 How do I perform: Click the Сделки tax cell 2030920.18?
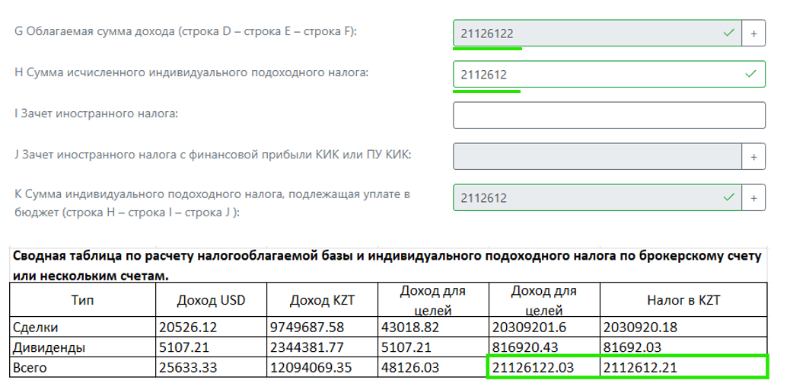683,327
